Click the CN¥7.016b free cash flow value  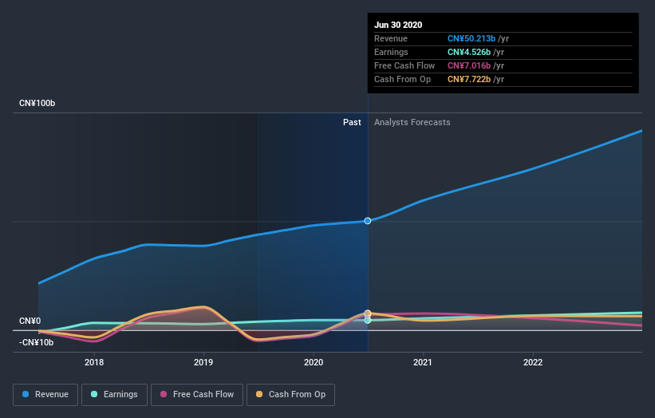click(469, 65)
